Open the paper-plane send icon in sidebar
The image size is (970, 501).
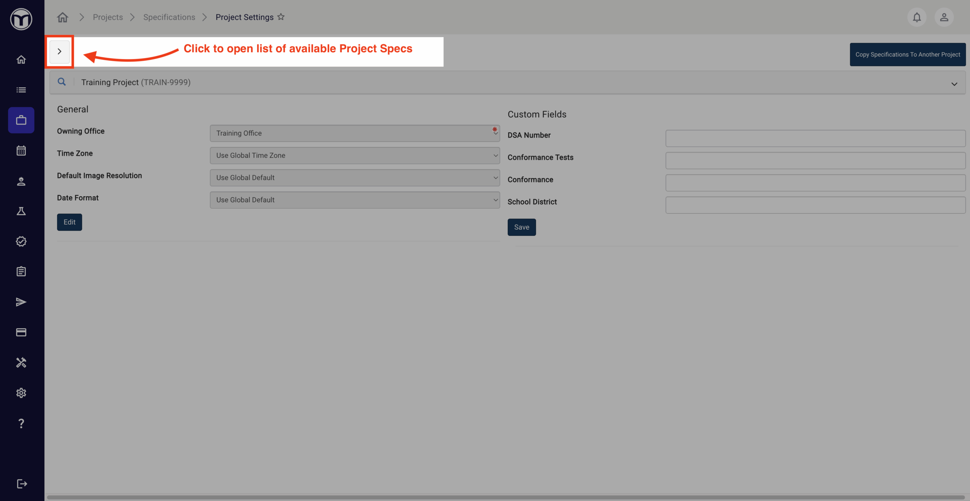[x=21, y=302]
